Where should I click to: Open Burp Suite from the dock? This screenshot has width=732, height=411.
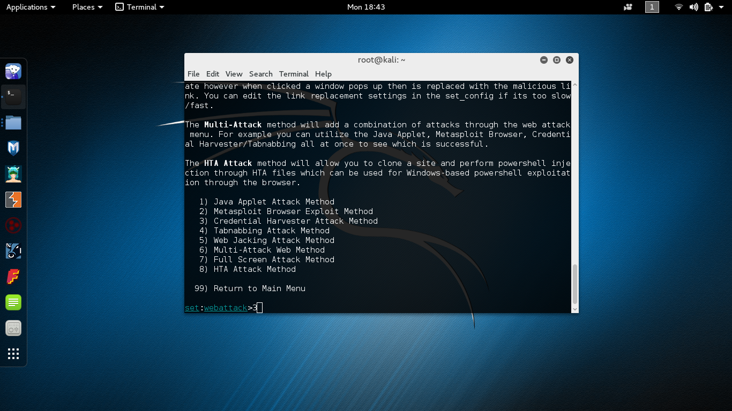point(13,200)
